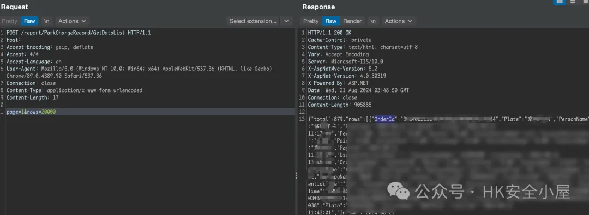Click the application/x-www-form-urlencoded Content-Type header
Screen dimensions: 589x215
74,90
